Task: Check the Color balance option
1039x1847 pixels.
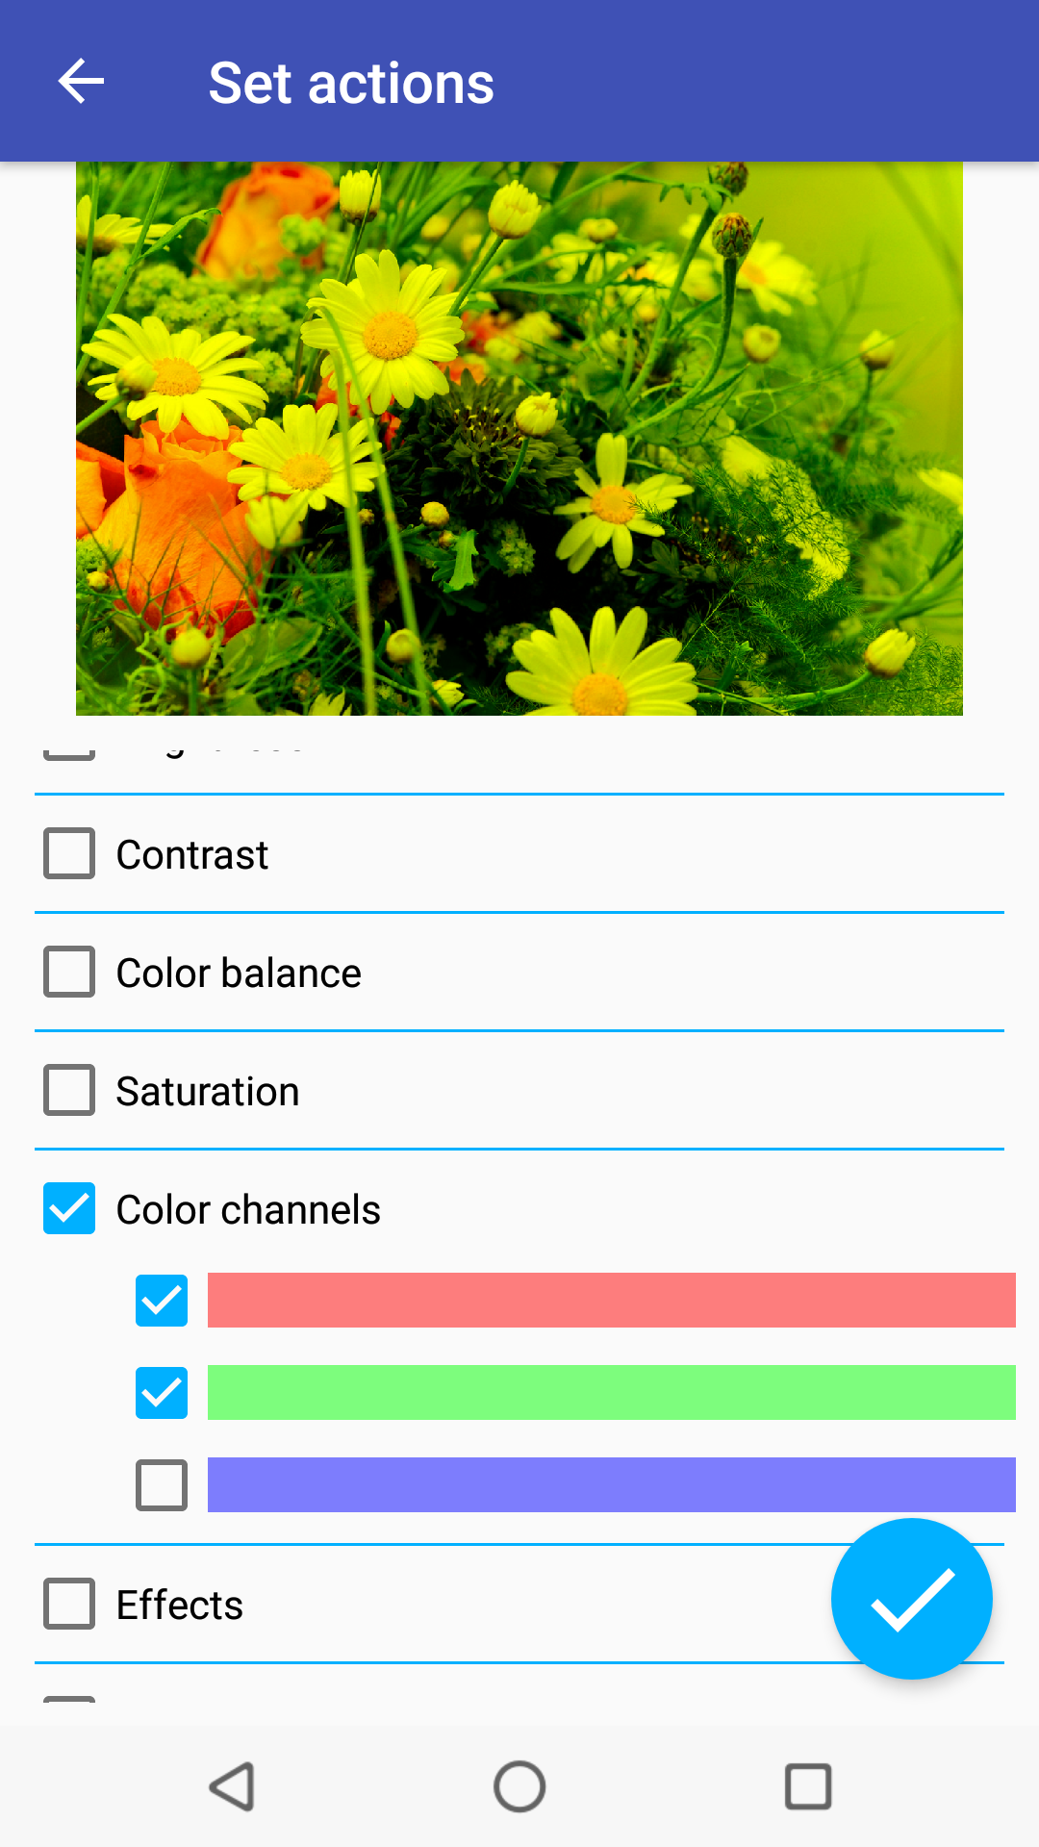Action: click(69, 972)
